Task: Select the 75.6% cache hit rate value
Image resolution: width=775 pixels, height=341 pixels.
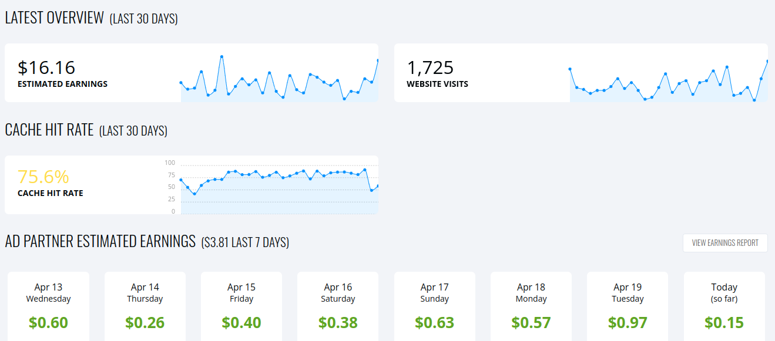Action: [43, 177]
